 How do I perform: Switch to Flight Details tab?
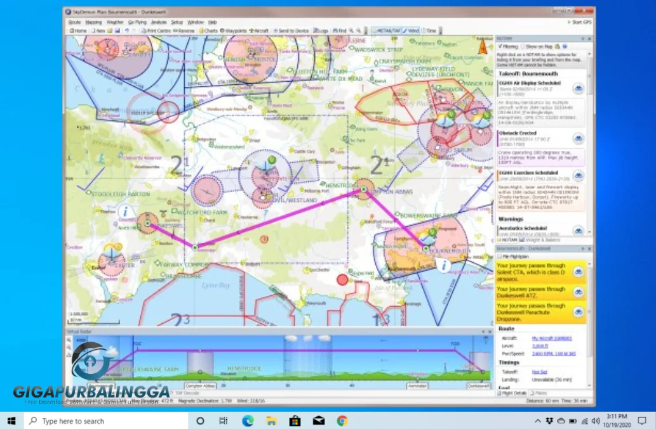coord(512,393)
